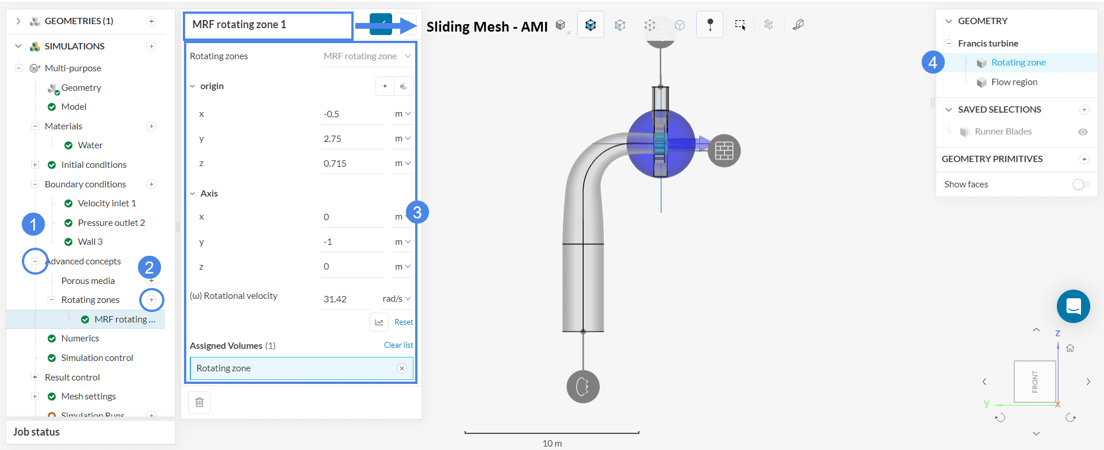Open rotational velocity graph icon
Image resolution: width=1104 pixels, height=450 pixels.
tap(379, 322)
